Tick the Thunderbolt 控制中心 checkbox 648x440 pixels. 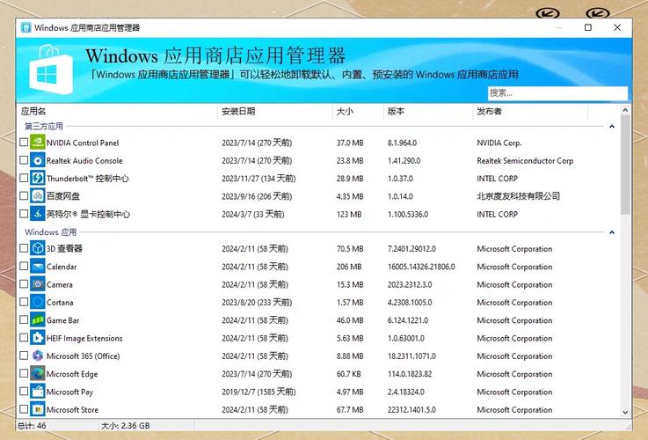coord(24,178)
